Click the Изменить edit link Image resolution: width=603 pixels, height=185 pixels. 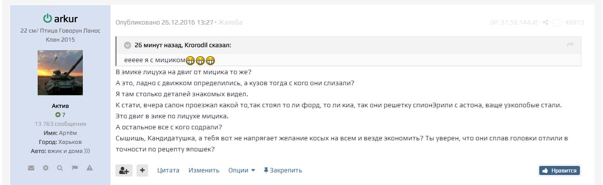point(204,170)
